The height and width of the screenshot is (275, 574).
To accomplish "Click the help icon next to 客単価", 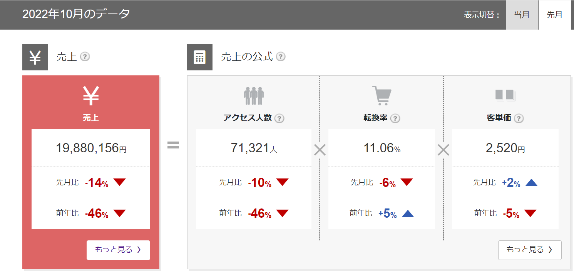I will [519, 118].
